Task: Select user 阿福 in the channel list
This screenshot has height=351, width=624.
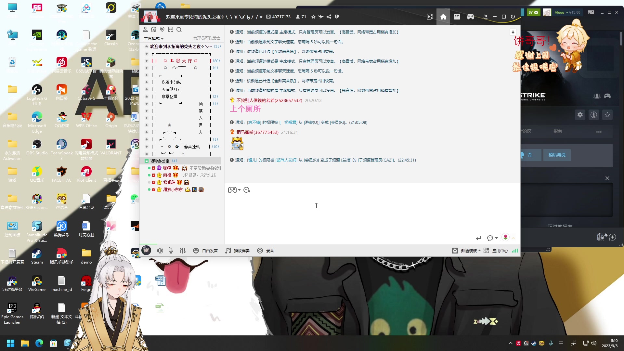Action: (167, 175)
